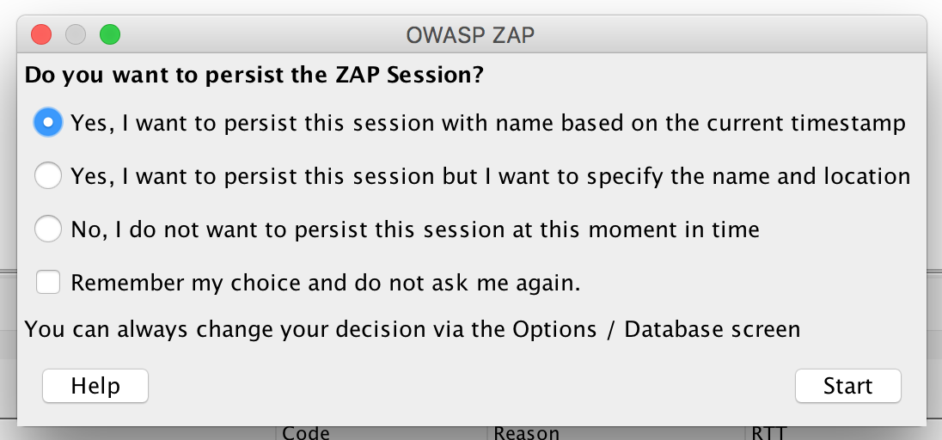Click the Help button
942x440 pixels.
click(95, 386)
